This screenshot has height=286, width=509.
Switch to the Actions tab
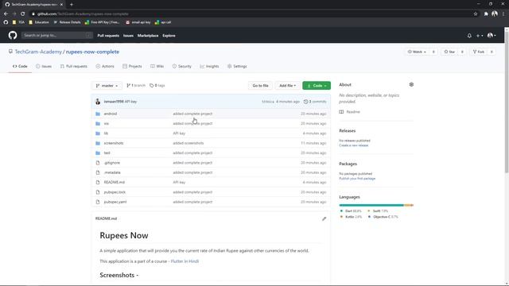point(105,66)
